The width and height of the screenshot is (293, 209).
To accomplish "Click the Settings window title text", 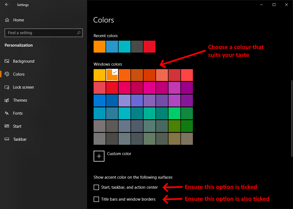I will click(23, 5).
